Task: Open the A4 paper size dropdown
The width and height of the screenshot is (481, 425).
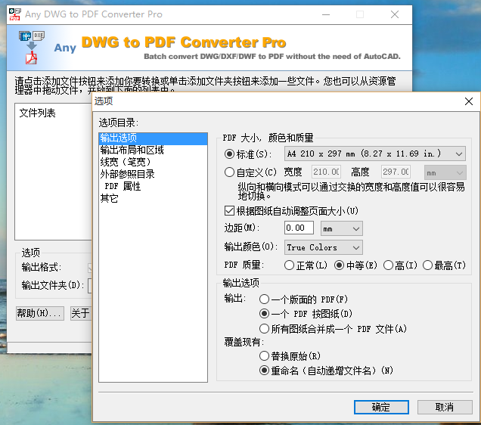Action: [375, 154]
